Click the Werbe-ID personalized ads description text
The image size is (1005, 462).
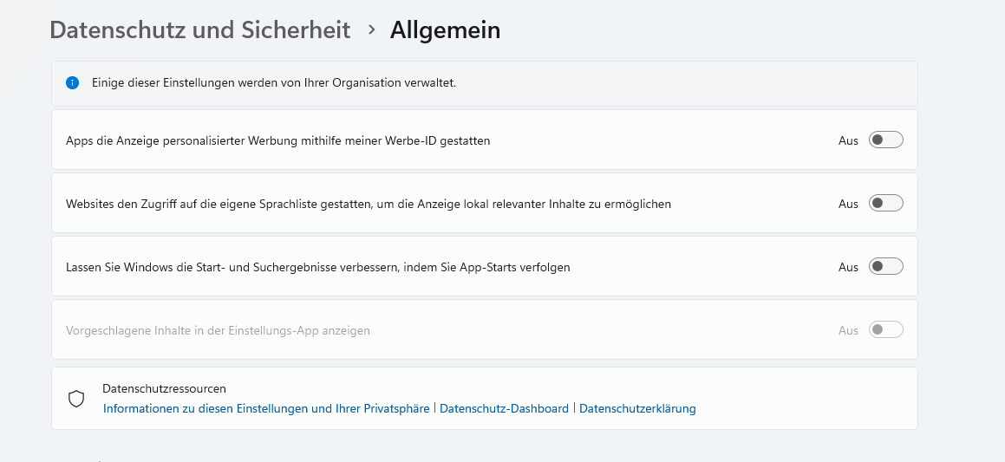click(x=277, y=140)
